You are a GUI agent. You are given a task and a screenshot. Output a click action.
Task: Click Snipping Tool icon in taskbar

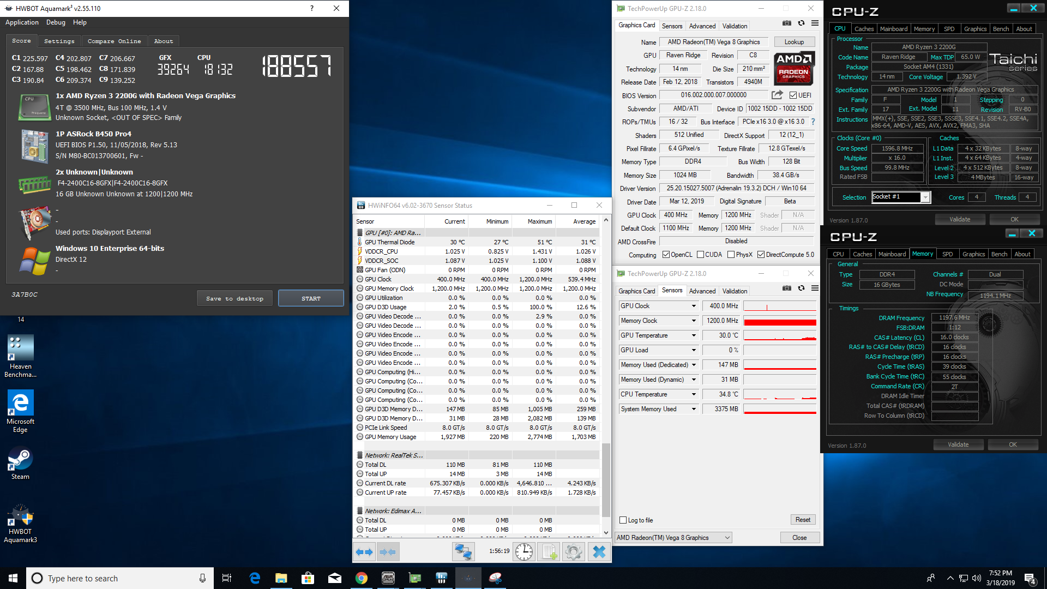pos(495,578)
